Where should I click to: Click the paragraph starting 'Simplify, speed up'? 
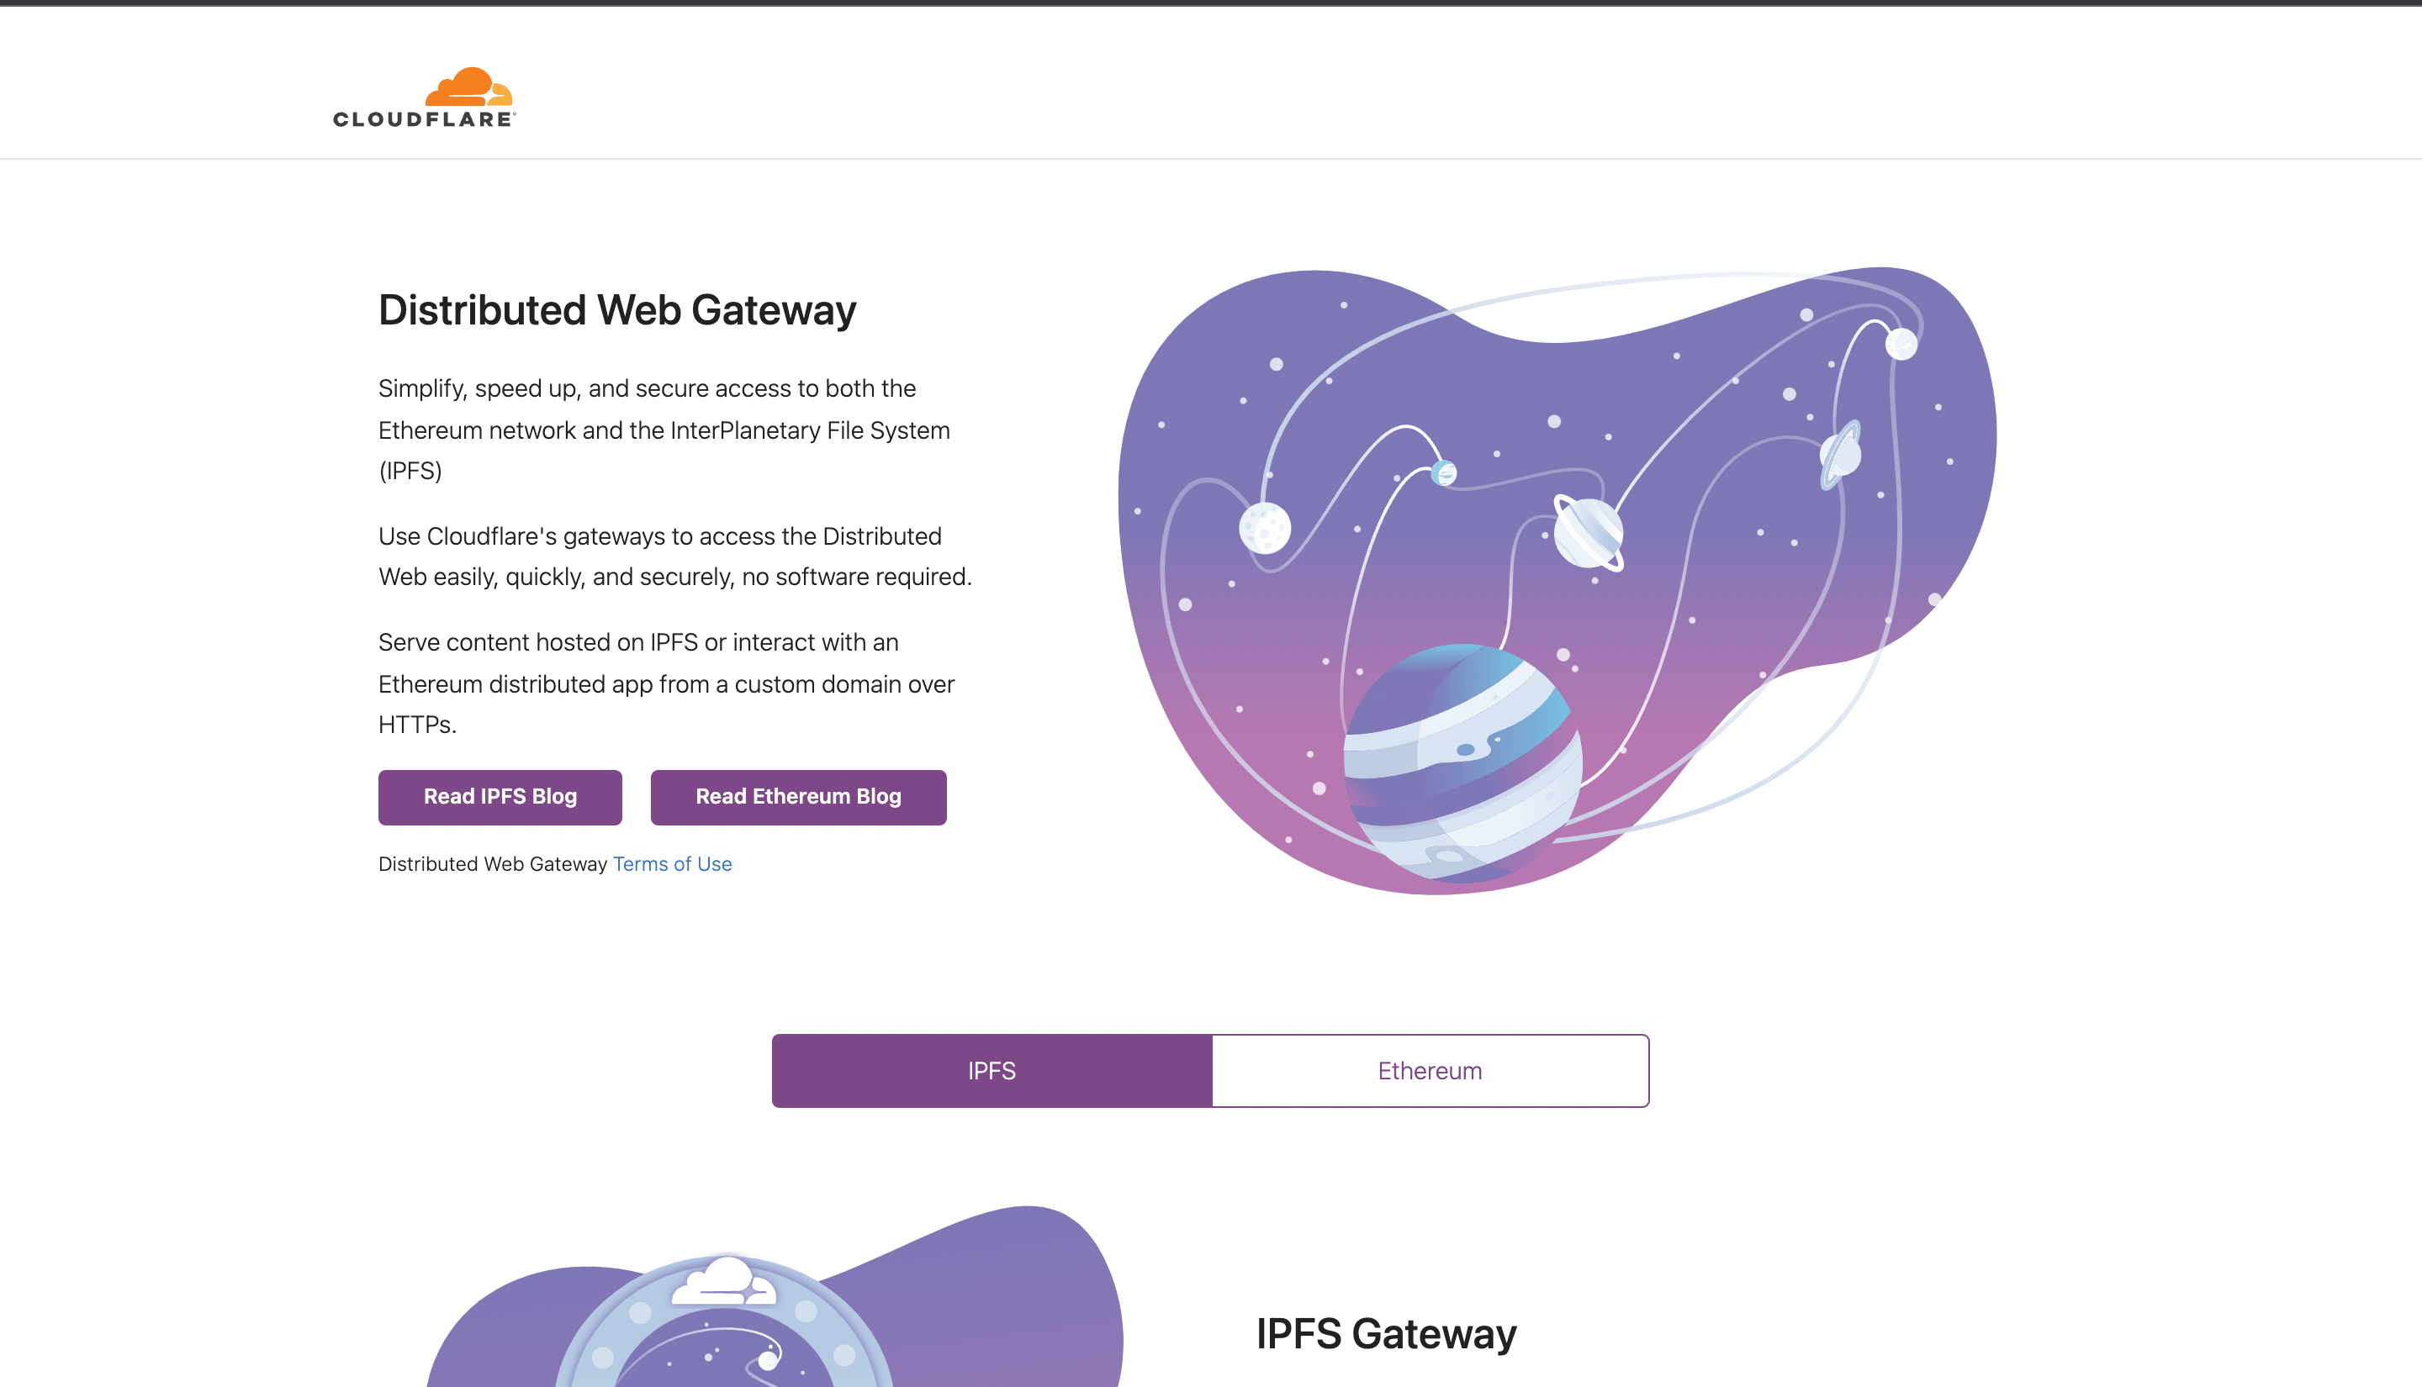664,430
